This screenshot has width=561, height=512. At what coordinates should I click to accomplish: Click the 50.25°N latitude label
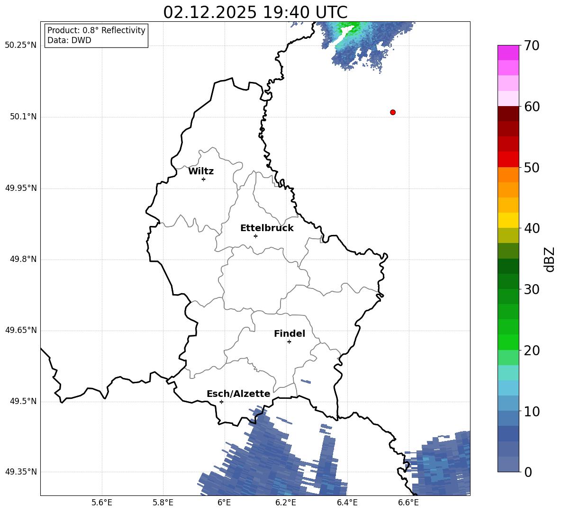pos(21,45)
